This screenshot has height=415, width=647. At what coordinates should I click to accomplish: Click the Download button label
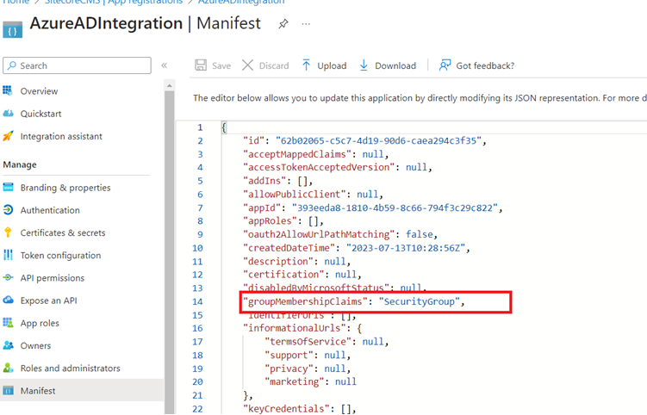point(395,65)
